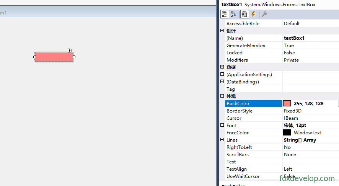Sort properties alphabetically

[x=233, y=14]
